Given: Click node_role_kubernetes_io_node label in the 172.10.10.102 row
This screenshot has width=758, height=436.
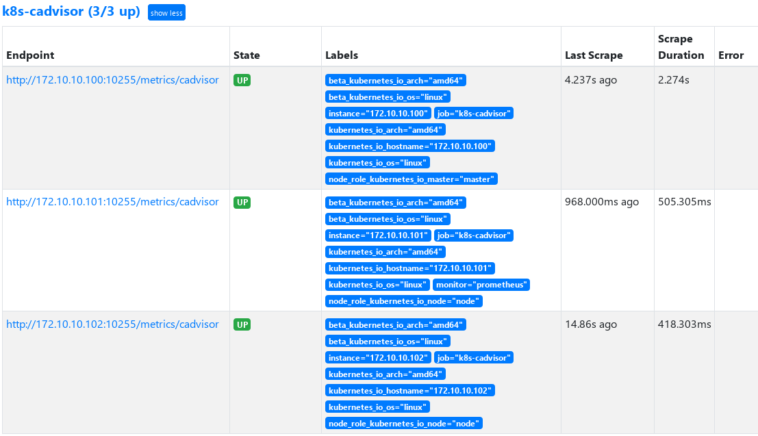Looking at the screenshot, I should click(x=404, y=424).
